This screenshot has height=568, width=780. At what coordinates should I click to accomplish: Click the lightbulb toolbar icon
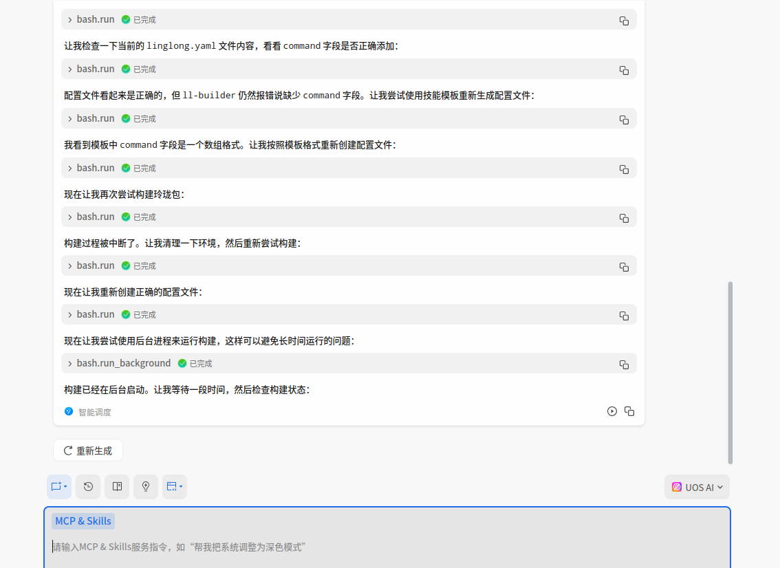tap(146, 486)
